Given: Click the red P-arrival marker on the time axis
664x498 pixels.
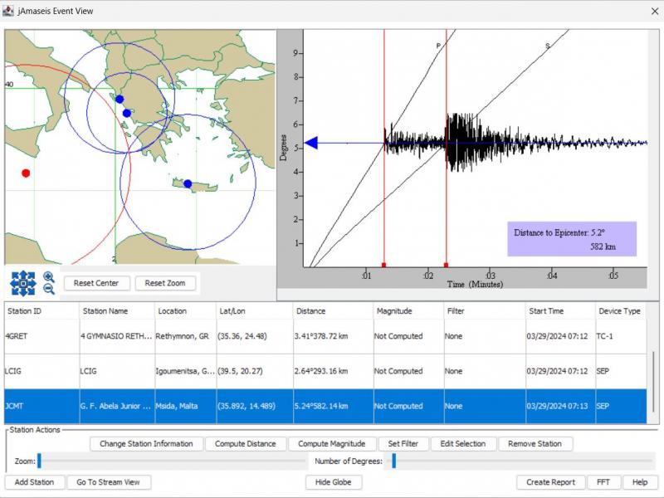Looking at the screenshot, I should tap(383, 266).
